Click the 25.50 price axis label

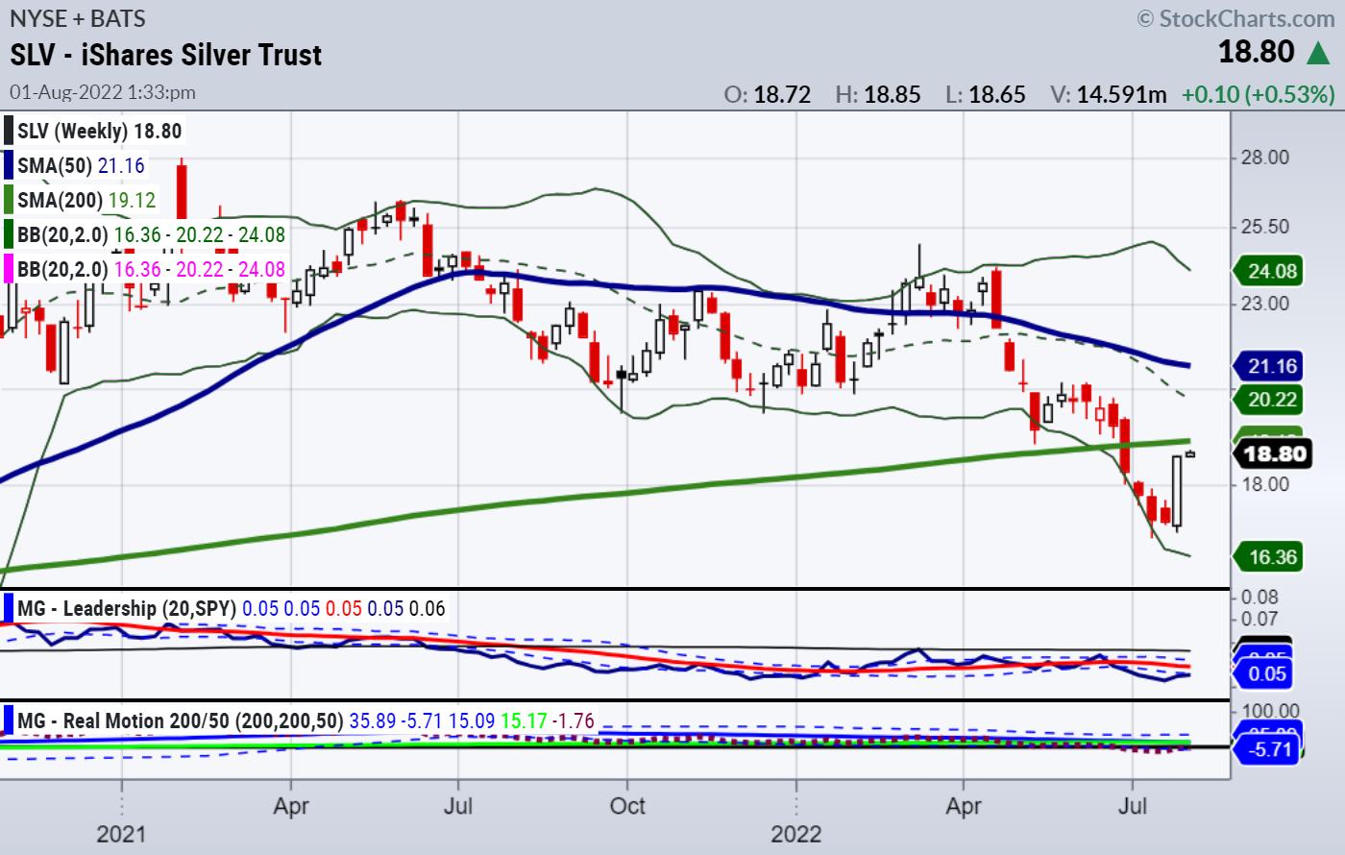pyautogui.click(x=1265, y=227)
